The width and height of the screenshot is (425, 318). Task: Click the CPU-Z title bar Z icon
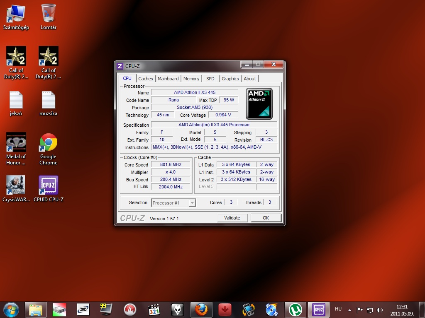[x=120, y=66]
